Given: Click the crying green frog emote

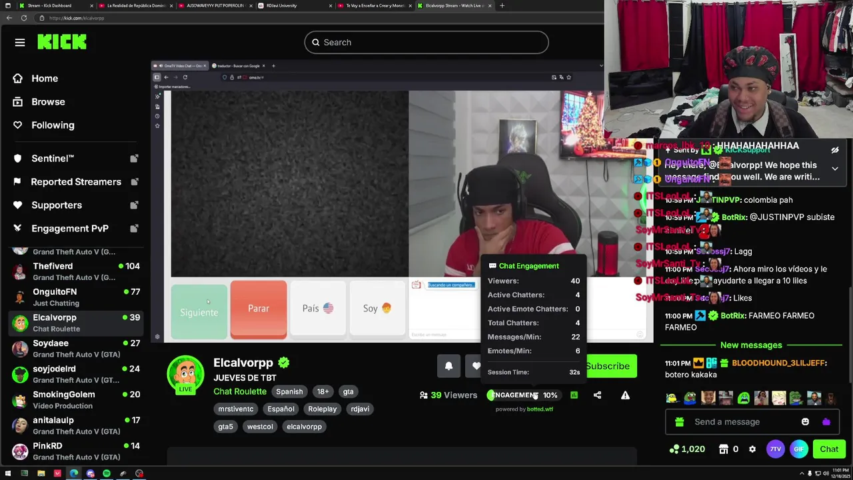Looking at the screenshot, I should click(744, 399).
